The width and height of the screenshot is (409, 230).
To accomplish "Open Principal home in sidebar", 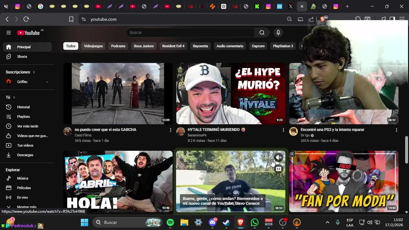I will coord(27,47).
